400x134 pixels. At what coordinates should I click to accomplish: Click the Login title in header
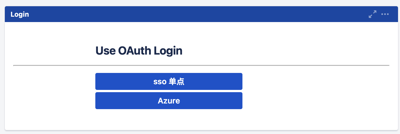(20, 14)
